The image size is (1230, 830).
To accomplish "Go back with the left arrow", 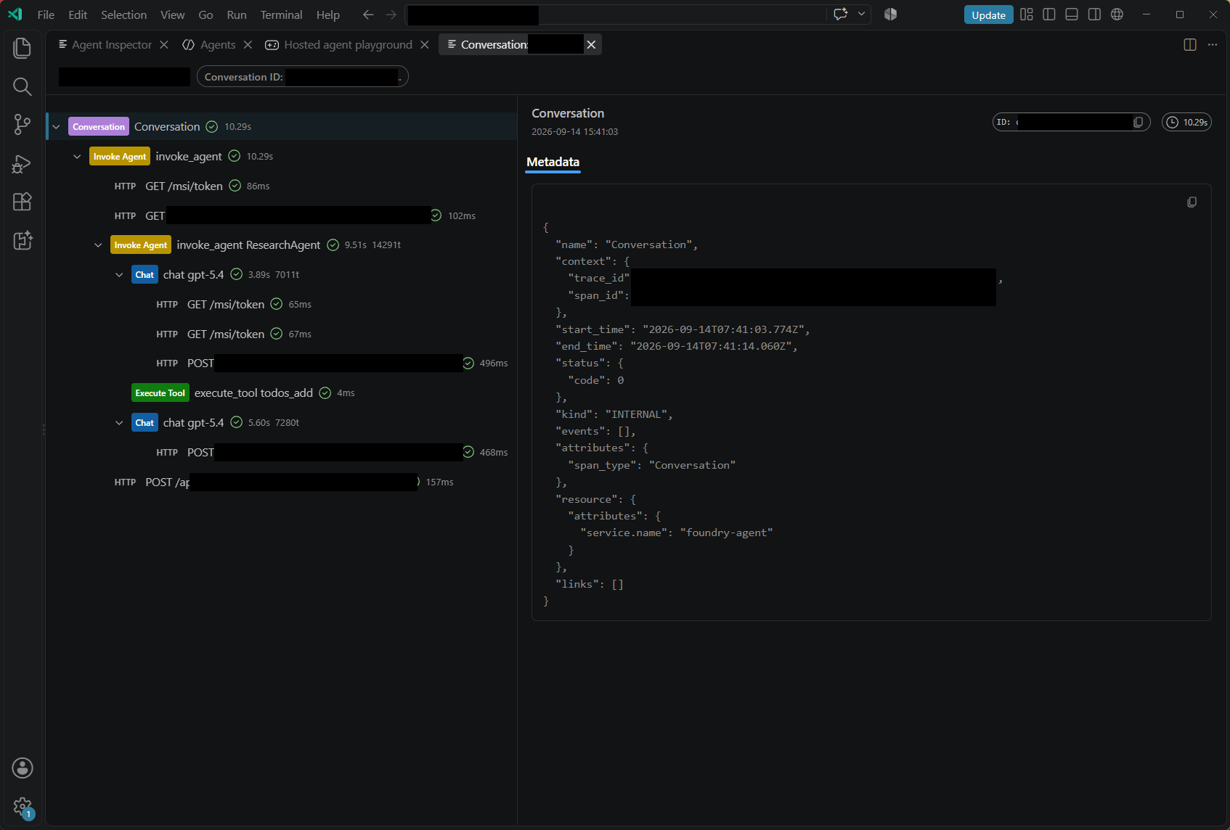I will pos(368,15).
